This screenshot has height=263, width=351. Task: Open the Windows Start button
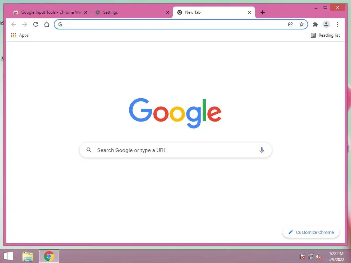click(8, 256)
